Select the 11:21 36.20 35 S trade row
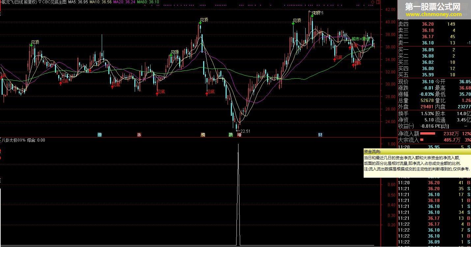471x255 pixels. point(434,189)
